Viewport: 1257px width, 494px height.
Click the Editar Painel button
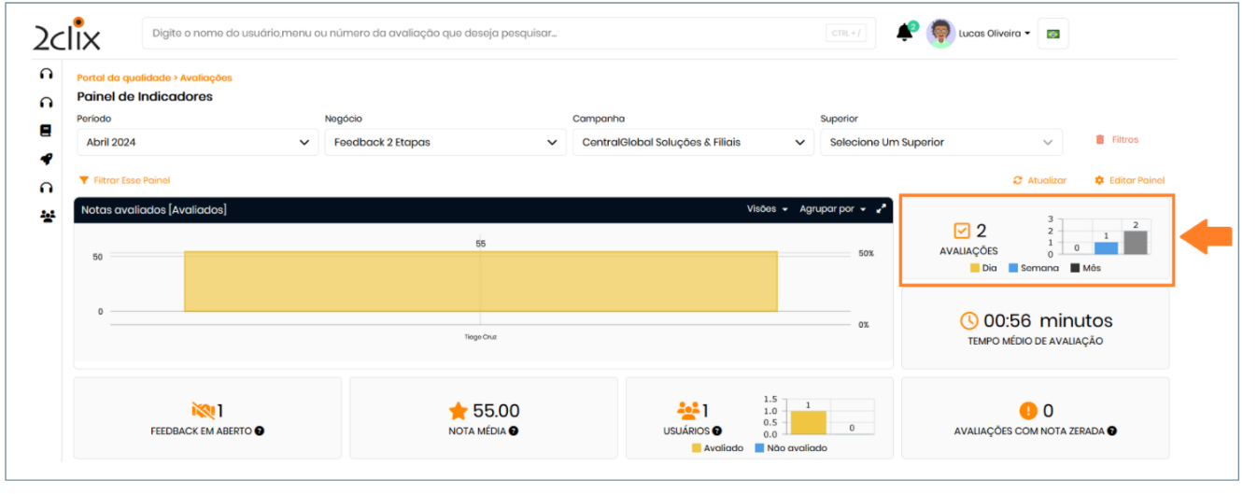1130,180
